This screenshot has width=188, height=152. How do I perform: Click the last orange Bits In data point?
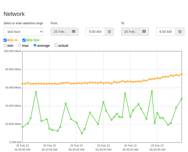(182, 74)
